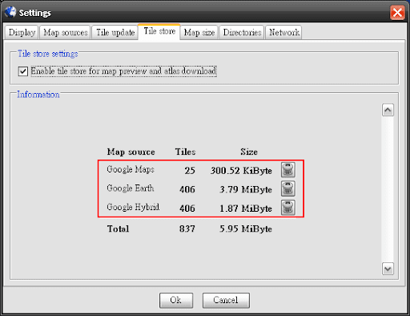This screenshot has height=316, width=410.
Task: Click the 300.52 KiByte size value
Action: coord(241,171)
